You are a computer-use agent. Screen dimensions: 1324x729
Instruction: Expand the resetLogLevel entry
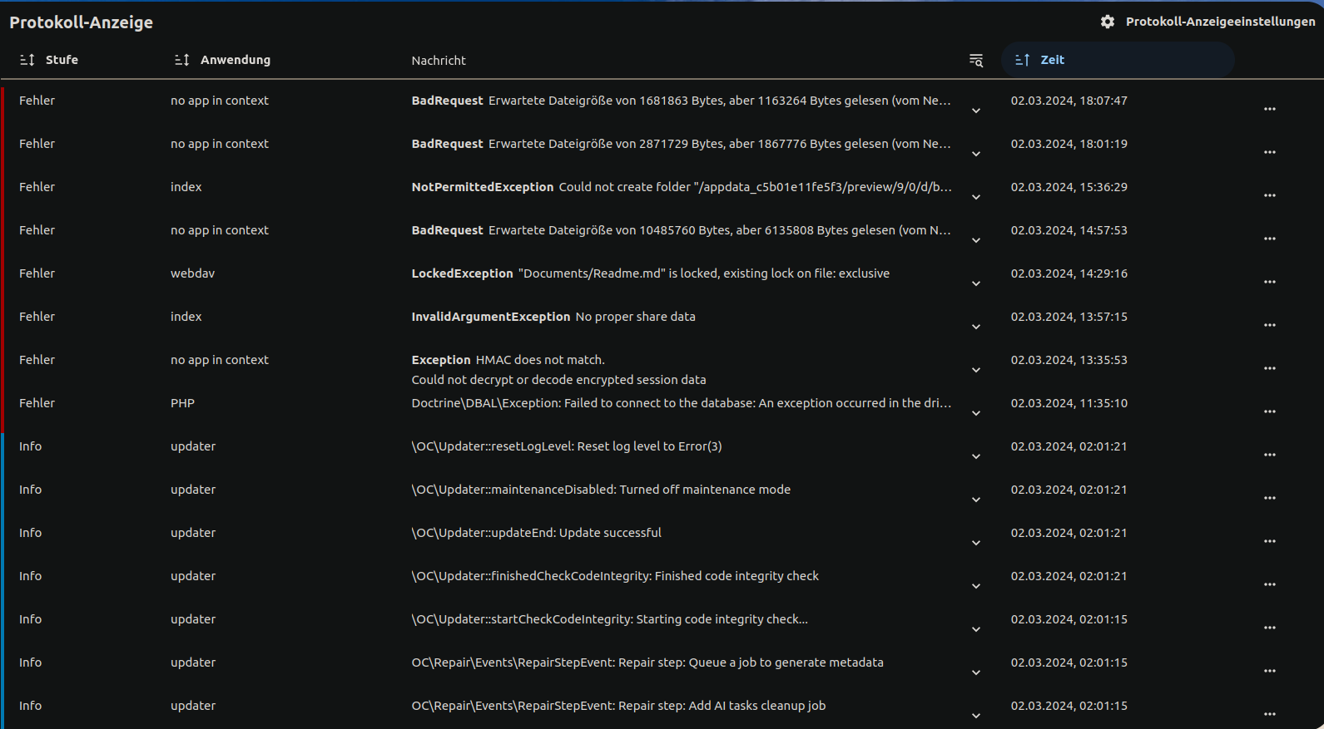tap(976, 456)
